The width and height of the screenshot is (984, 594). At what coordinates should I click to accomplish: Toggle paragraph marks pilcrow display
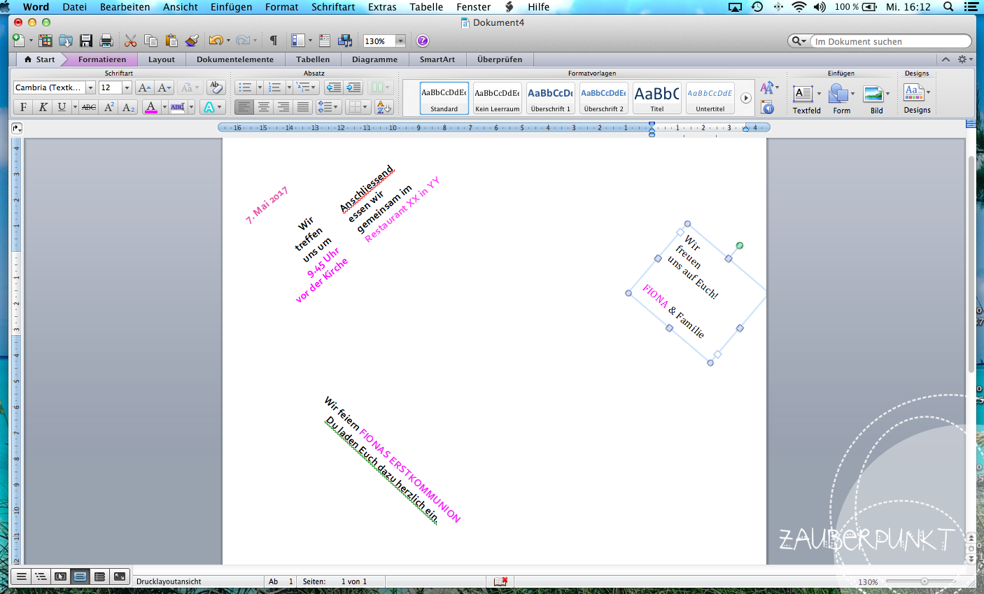click(x=274, y=41)
